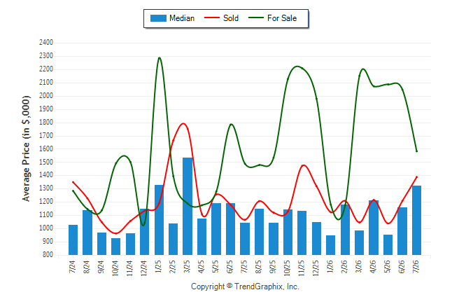This screenshot has height=304, width=452.
Task: Click the Average Price axis title
Action: [26, 148]
